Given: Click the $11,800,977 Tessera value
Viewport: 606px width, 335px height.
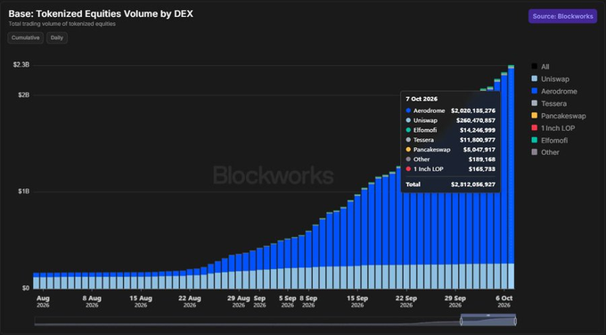Looking at the screenshot, I should pyautogui.click(x=478, y=140).
